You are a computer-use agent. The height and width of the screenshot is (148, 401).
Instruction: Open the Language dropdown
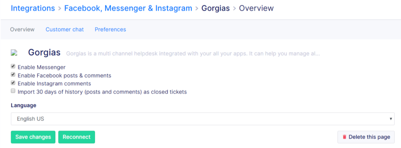[x=203, y=119]
